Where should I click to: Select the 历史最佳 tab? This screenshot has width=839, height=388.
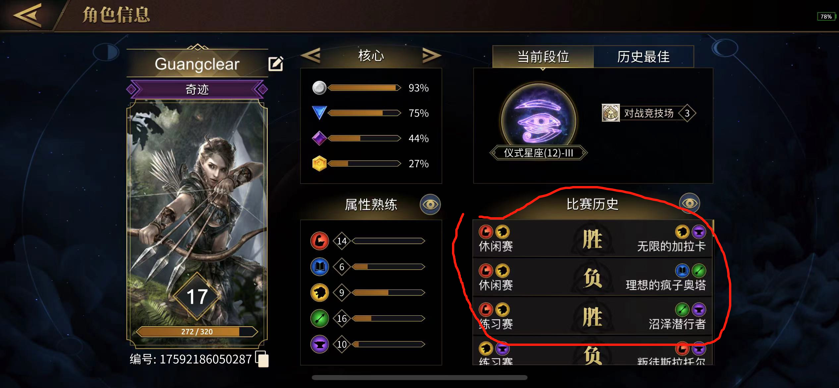coord(643,57)
